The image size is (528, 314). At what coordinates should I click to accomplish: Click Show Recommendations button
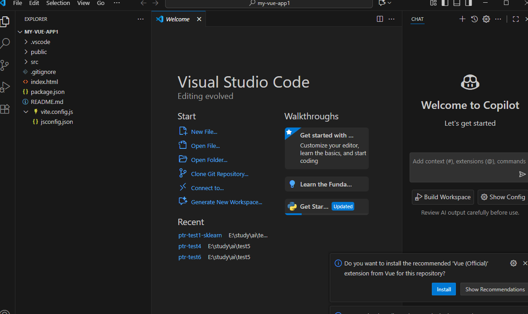(494, 289)
